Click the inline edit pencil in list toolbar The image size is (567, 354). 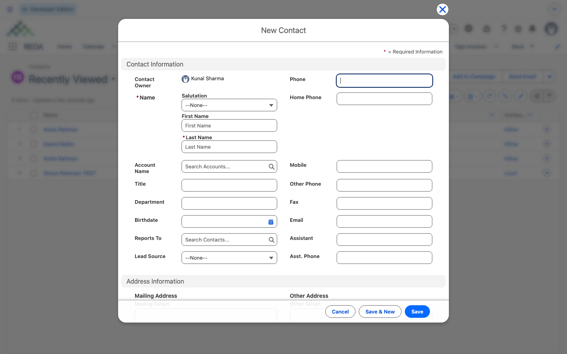521,96
